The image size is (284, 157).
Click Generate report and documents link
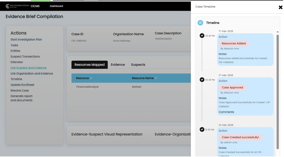coord(21,98)
